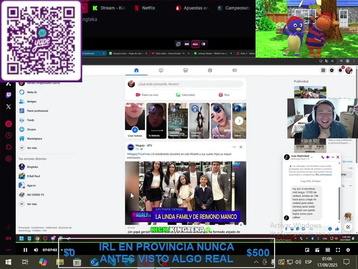The width and height of the screenshot is (358, 269).
Task: Click the Crear historia plus button
Action: click(x=135, y=130)
